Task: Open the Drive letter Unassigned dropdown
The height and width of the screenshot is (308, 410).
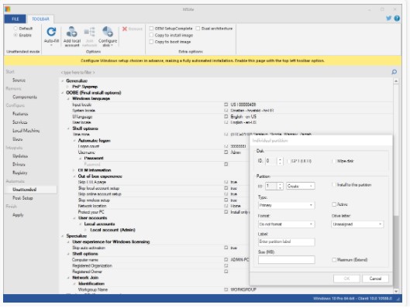Action: pos(357,224)
